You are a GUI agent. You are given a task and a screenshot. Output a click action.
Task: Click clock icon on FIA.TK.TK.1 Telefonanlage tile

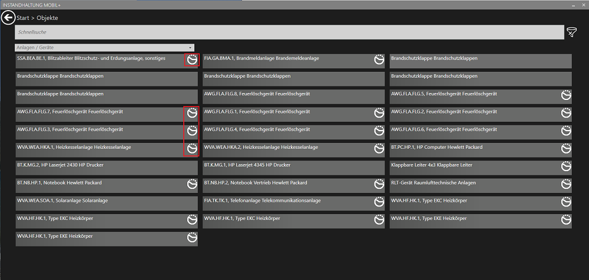(379, 202)
